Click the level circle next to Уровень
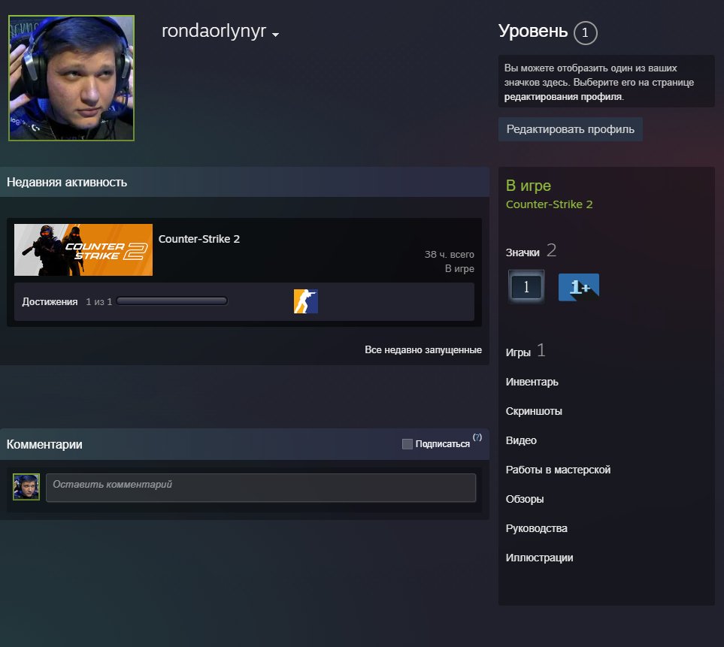 pyautogui.click(x=586, y=33)
